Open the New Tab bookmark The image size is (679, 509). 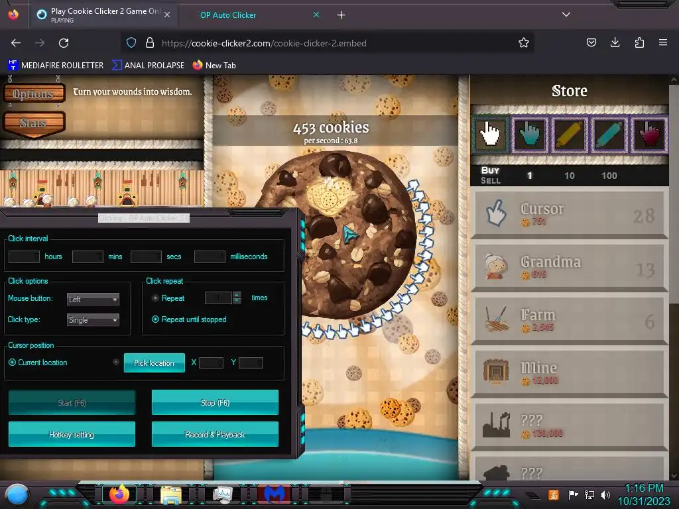tap(214, 66)
